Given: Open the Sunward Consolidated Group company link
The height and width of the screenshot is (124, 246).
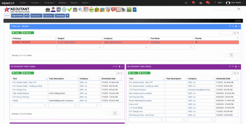Looking at the screenshot, I should pos(199,89).
